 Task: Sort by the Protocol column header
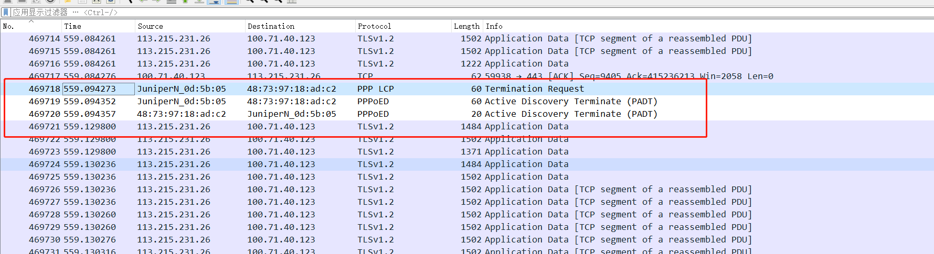pos(374,26)
